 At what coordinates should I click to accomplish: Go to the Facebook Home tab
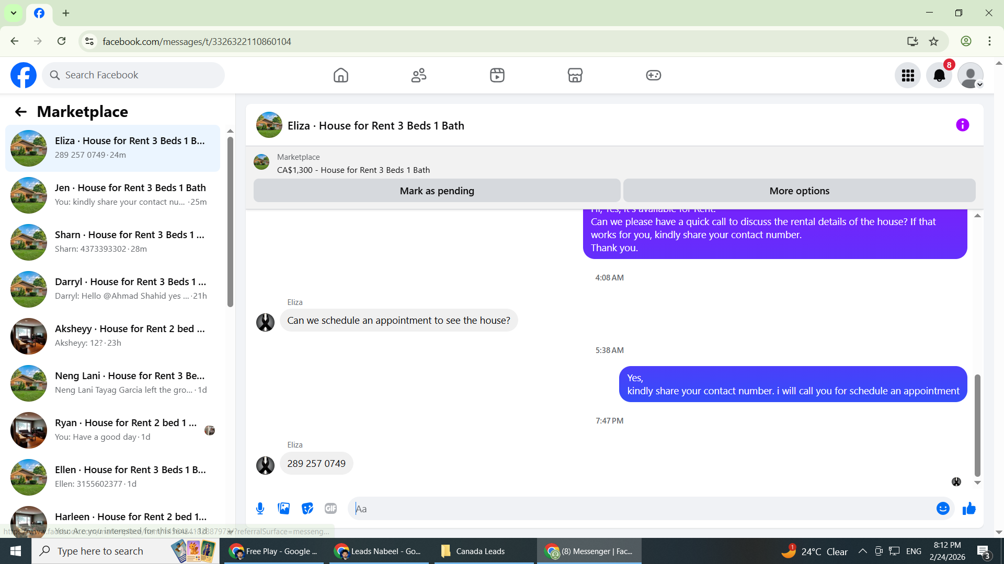(340, 75)
